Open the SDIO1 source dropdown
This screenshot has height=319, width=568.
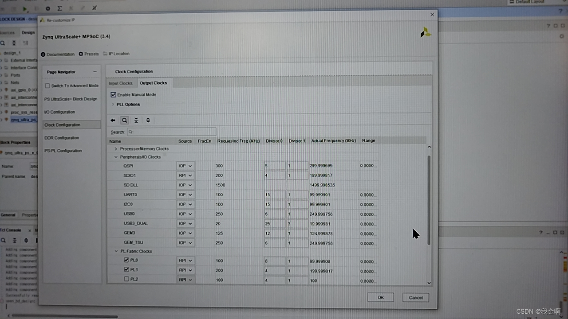[185, 175]
